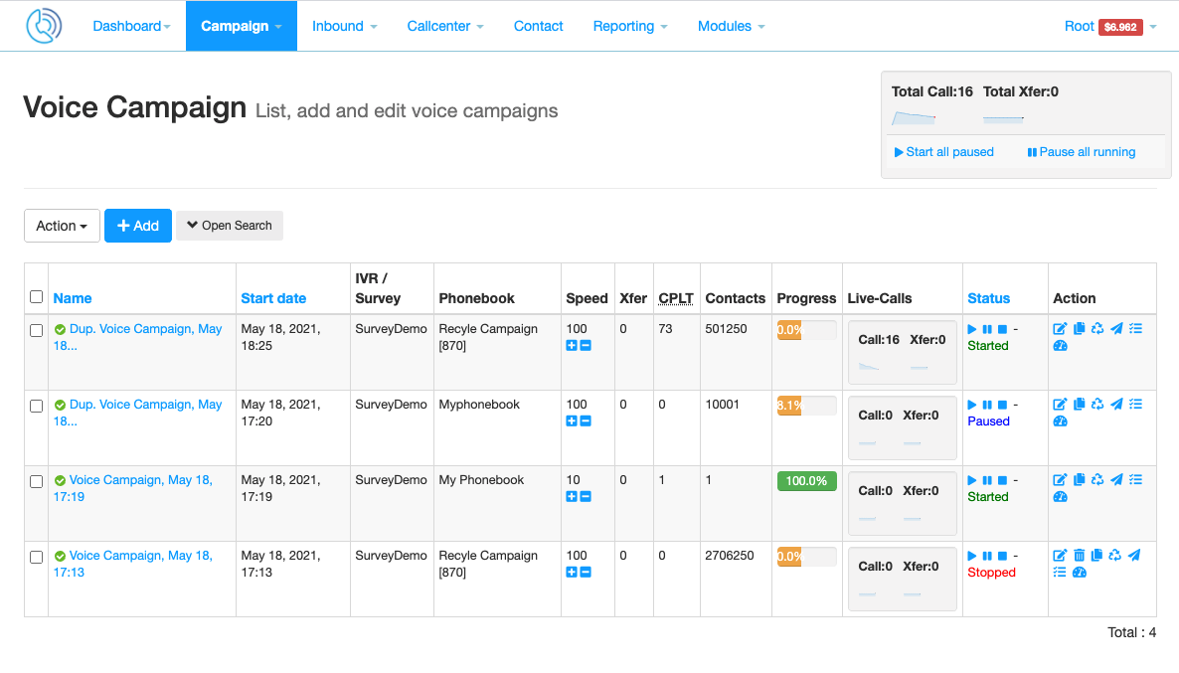The image size is (1179, 673).
Task: Open the Action dropdown
Action: pyautogui.click(x=62, y=226)
